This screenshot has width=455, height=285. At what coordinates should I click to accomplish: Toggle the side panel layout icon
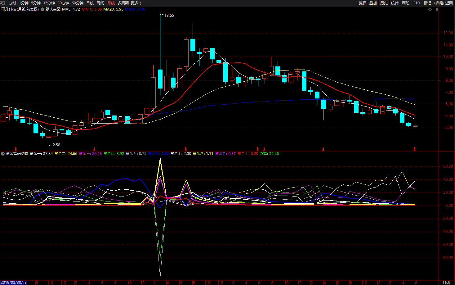tap(436, 9)
